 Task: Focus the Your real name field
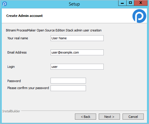point(77,38)
